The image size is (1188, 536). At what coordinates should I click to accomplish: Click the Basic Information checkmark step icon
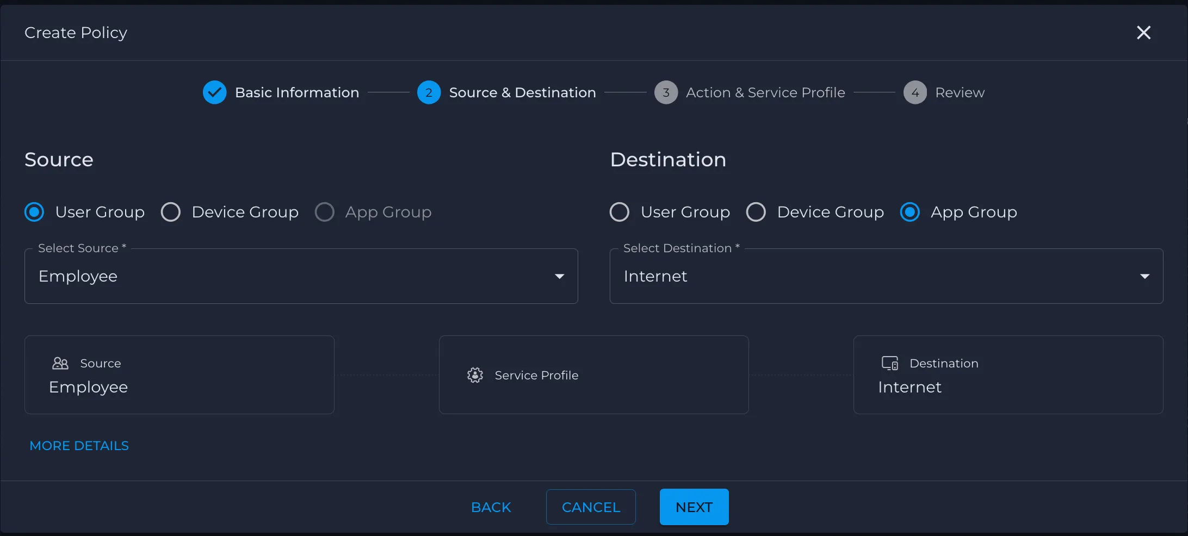click(214, 92)
